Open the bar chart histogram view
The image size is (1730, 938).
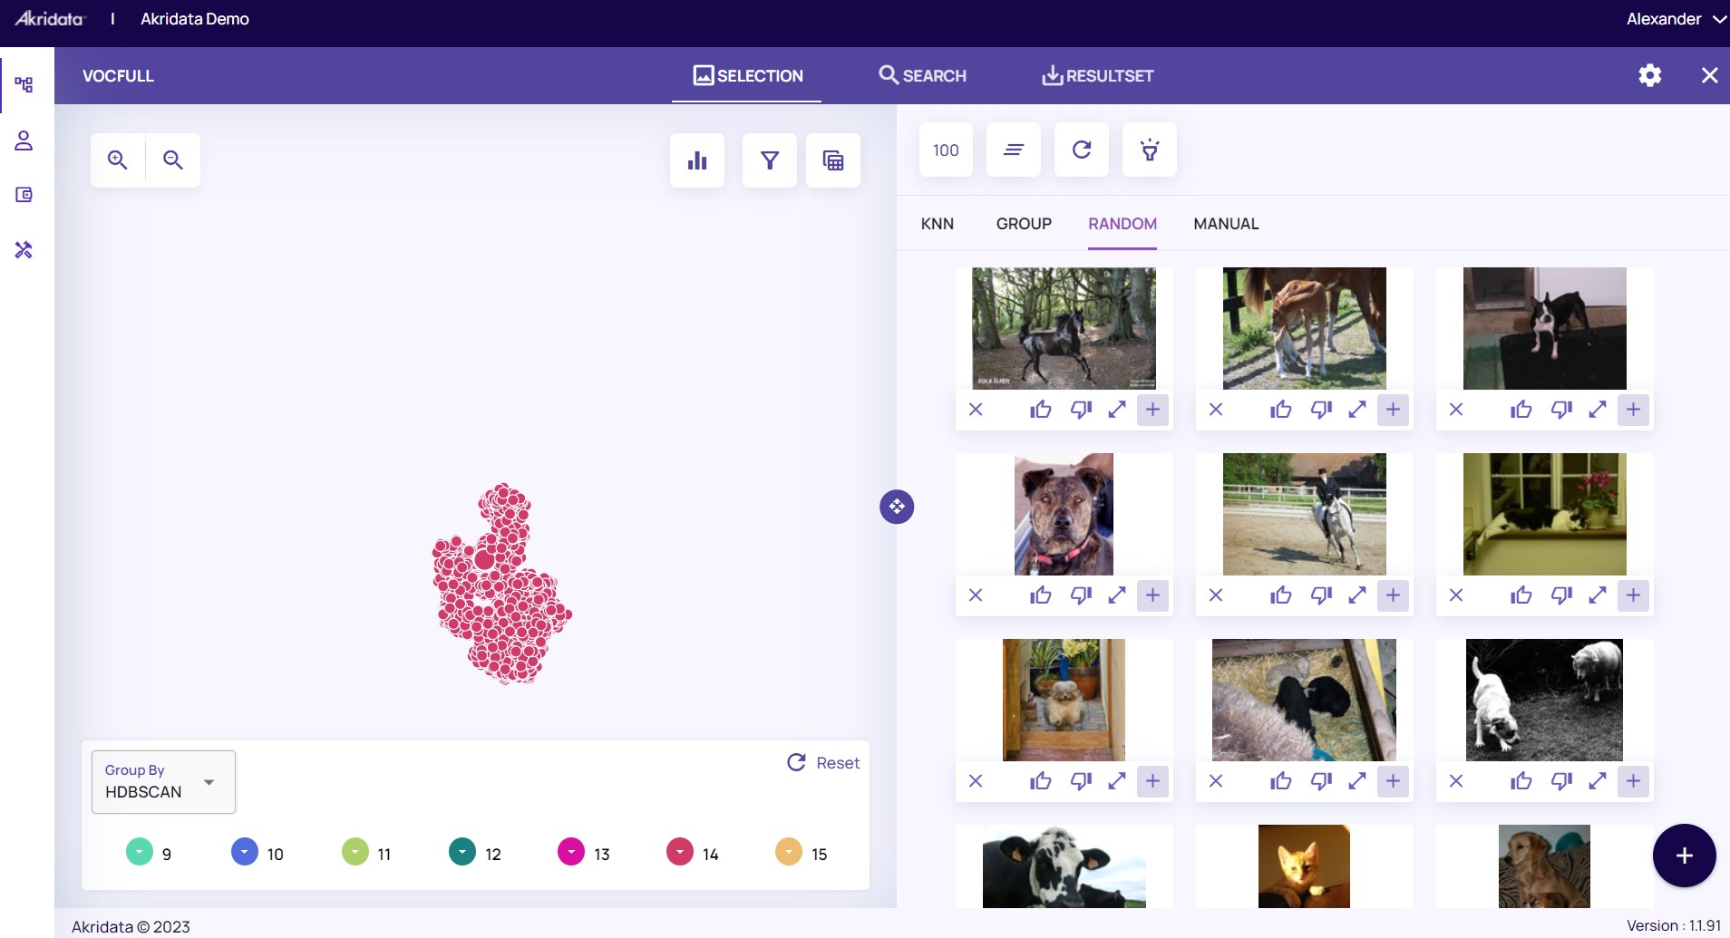click(x=697, y=160)
